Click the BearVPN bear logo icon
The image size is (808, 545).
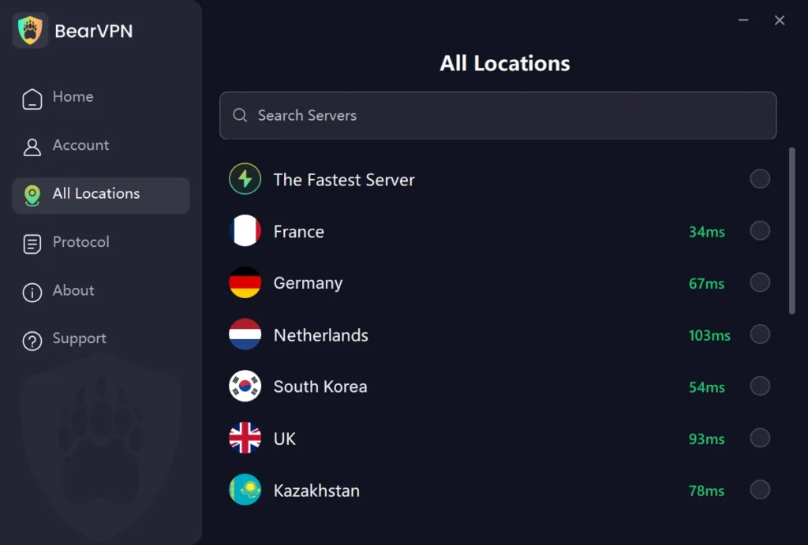(30, 30)
